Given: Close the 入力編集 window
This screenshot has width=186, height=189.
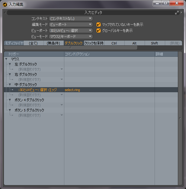Looking at the screenshot, I should (177, 3).
